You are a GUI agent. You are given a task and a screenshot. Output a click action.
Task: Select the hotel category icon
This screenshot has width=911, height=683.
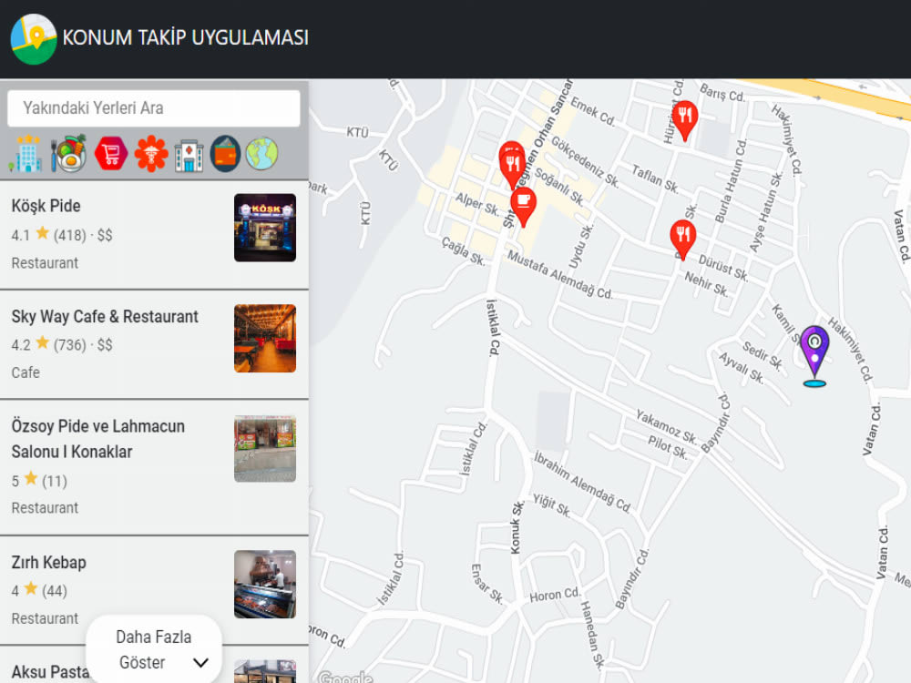[26, 154]
